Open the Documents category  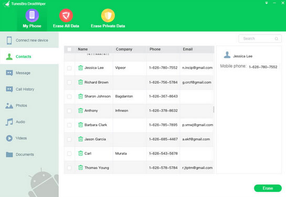point(29,155)
